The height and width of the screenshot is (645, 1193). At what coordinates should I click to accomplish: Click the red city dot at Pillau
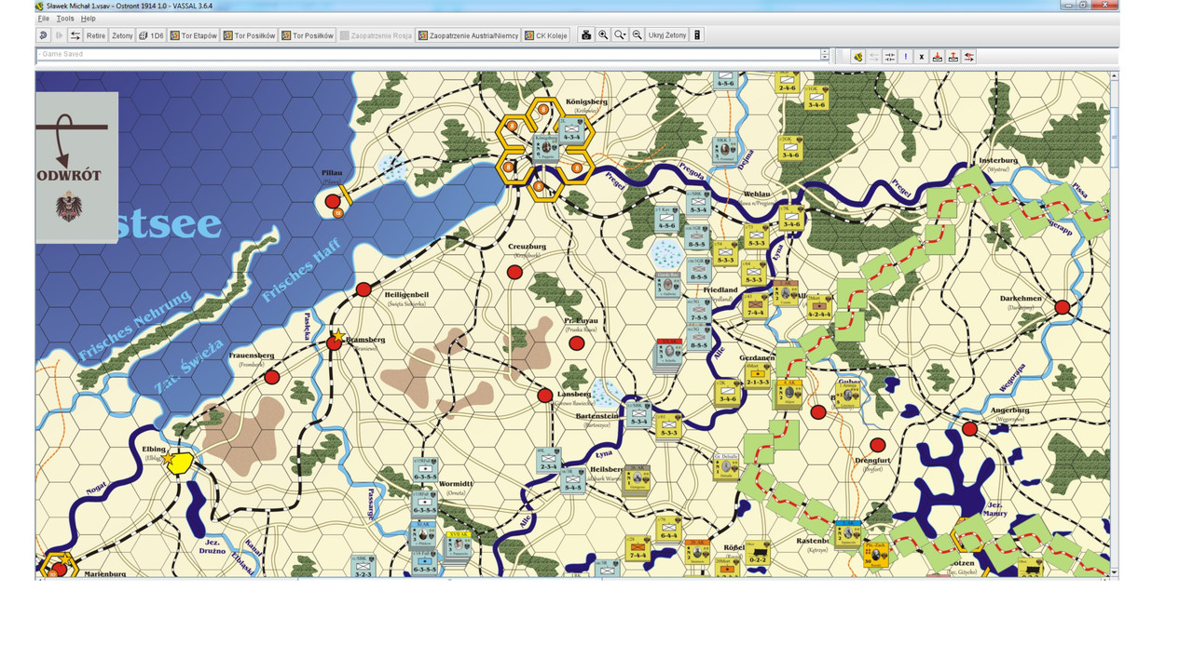(333, 201)
